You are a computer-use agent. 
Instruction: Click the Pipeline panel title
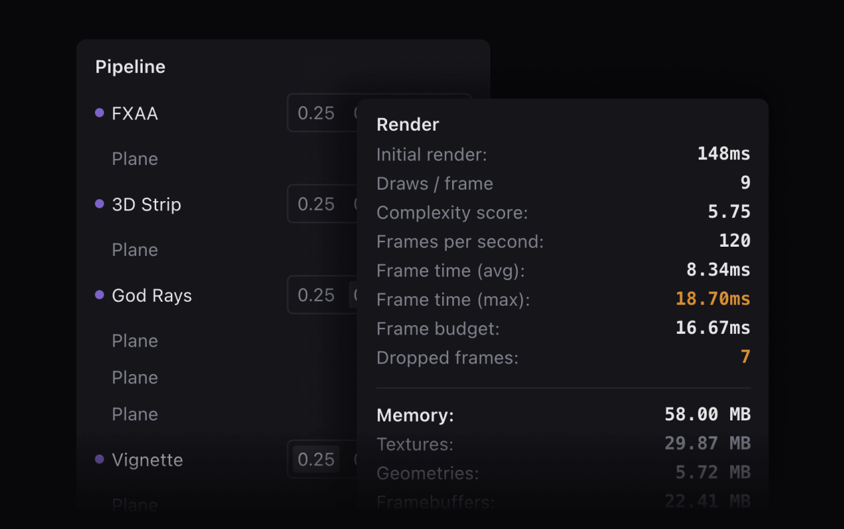(130, 66)
